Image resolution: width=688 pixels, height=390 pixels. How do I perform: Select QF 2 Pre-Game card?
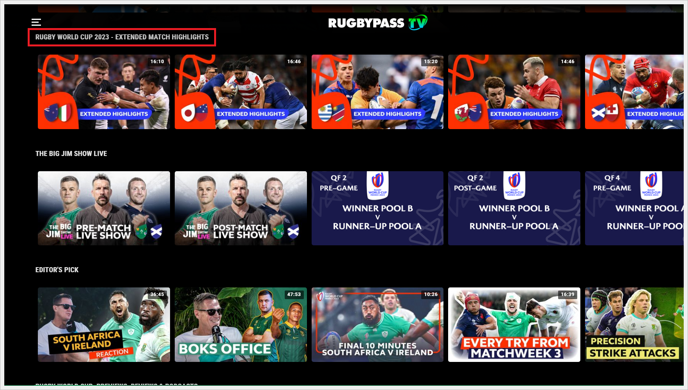pos(378,208)
